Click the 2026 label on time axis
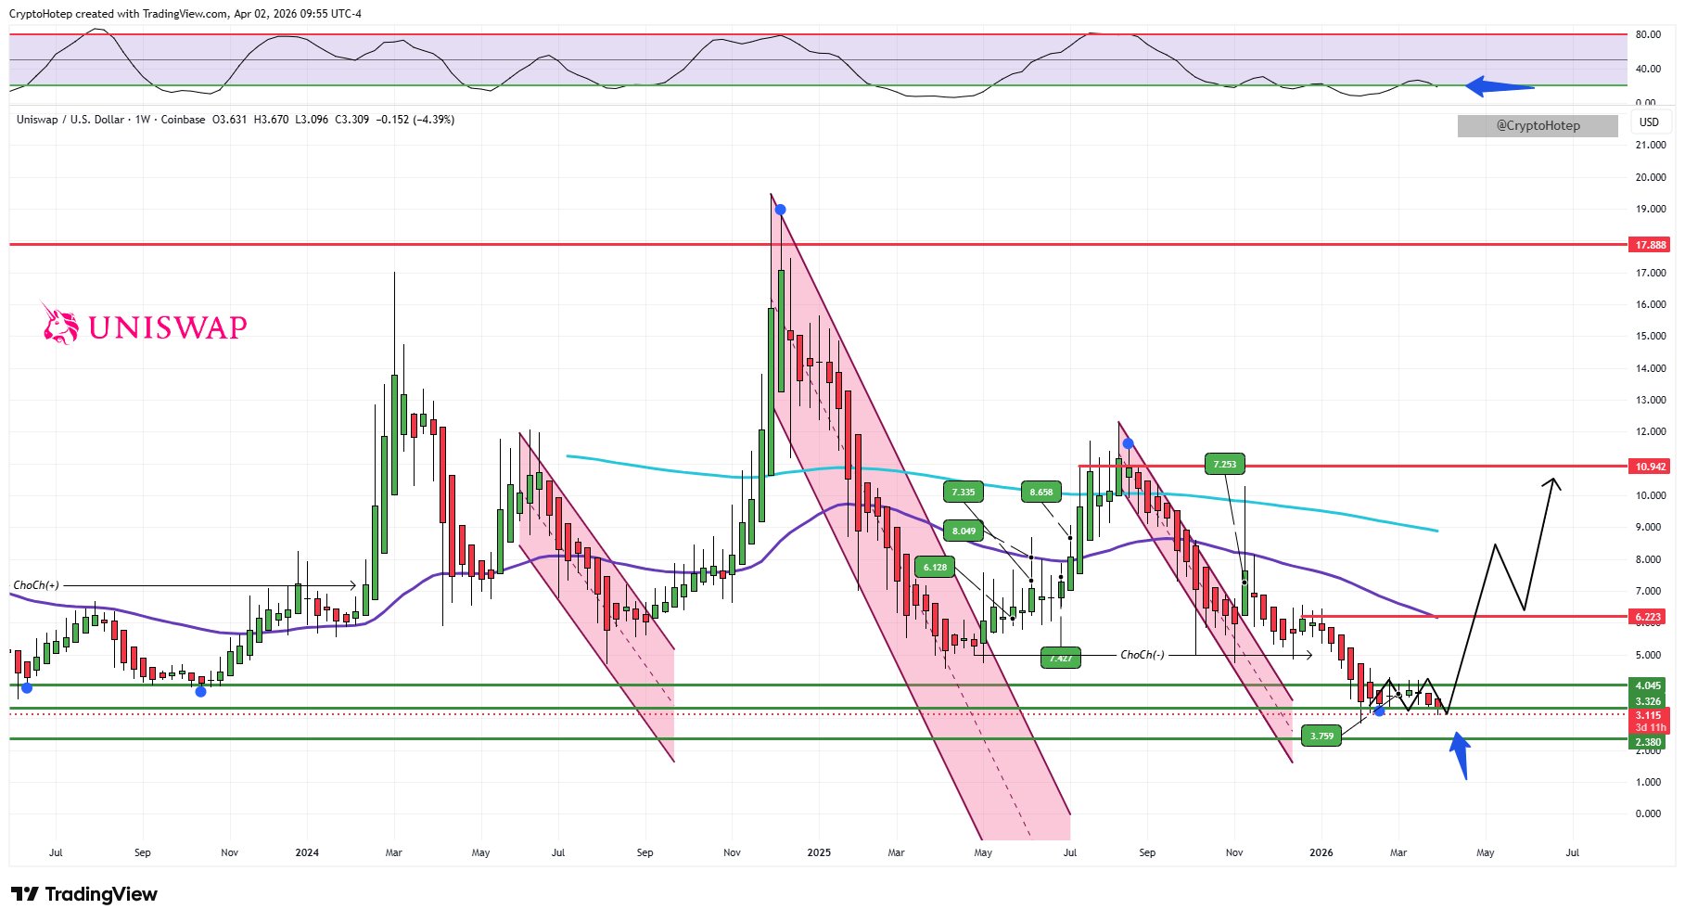Viewport: 1685px width, 922px height. pos(1321,852)
